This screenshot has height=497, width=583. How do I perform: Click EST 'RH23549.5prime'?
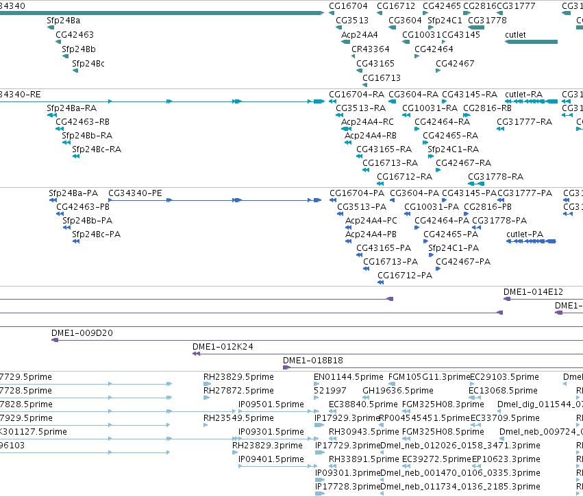pos(238,418)
